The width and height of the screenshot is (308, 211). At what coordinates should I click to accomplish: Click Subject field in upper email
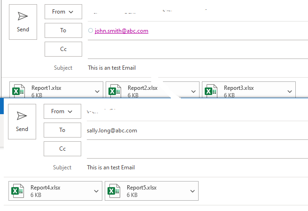point(198,68)
